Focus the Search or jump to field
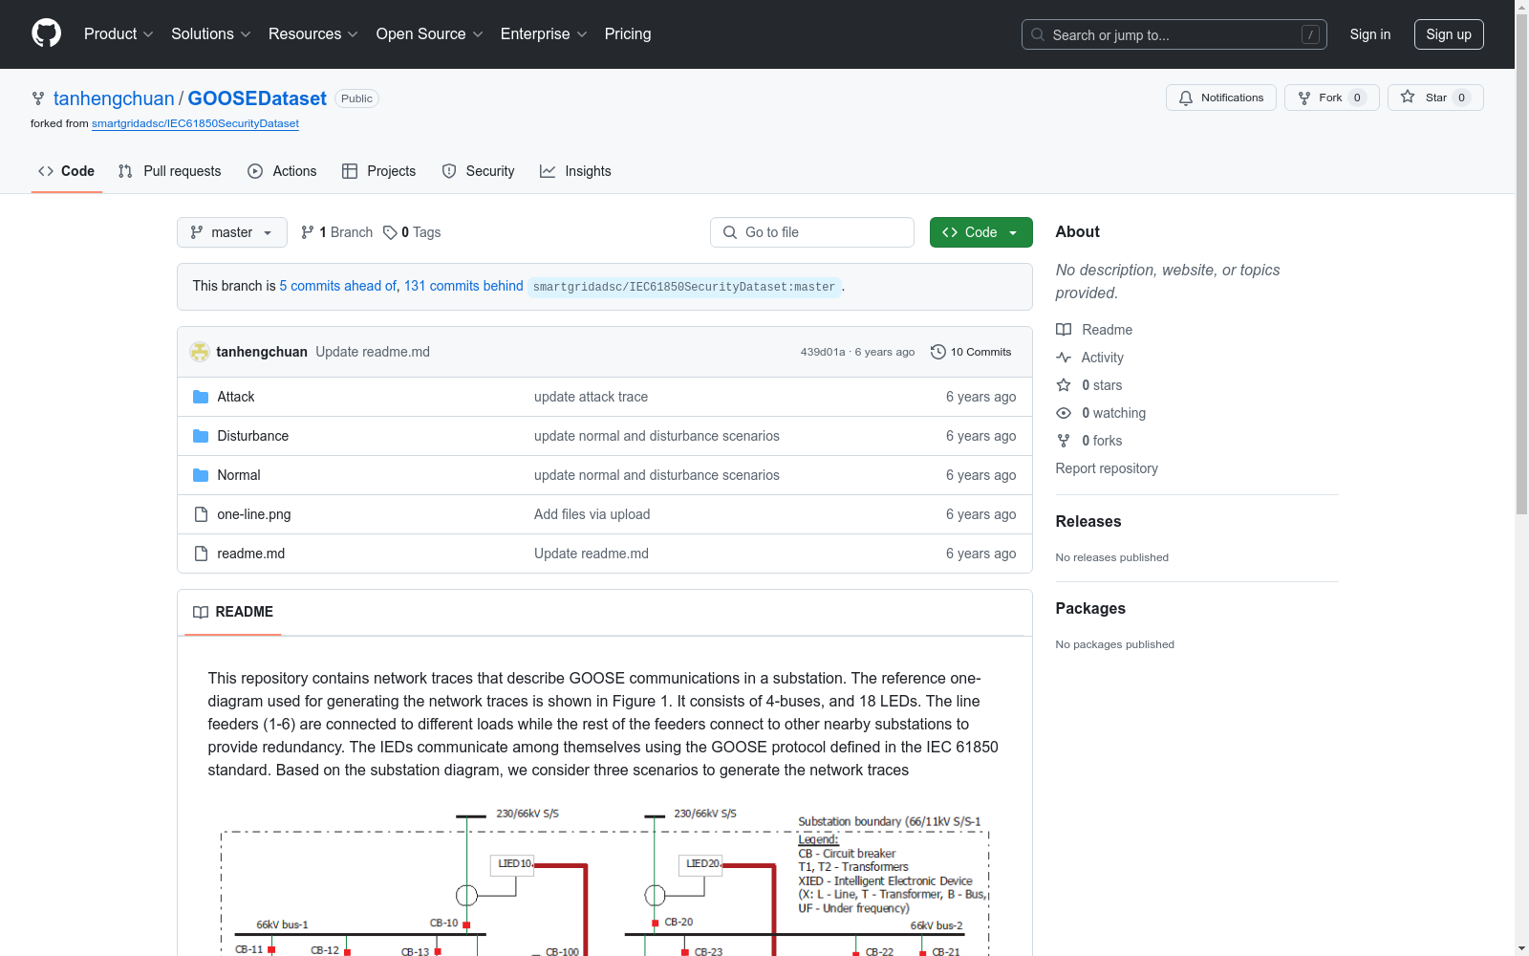 [1174, 34]
